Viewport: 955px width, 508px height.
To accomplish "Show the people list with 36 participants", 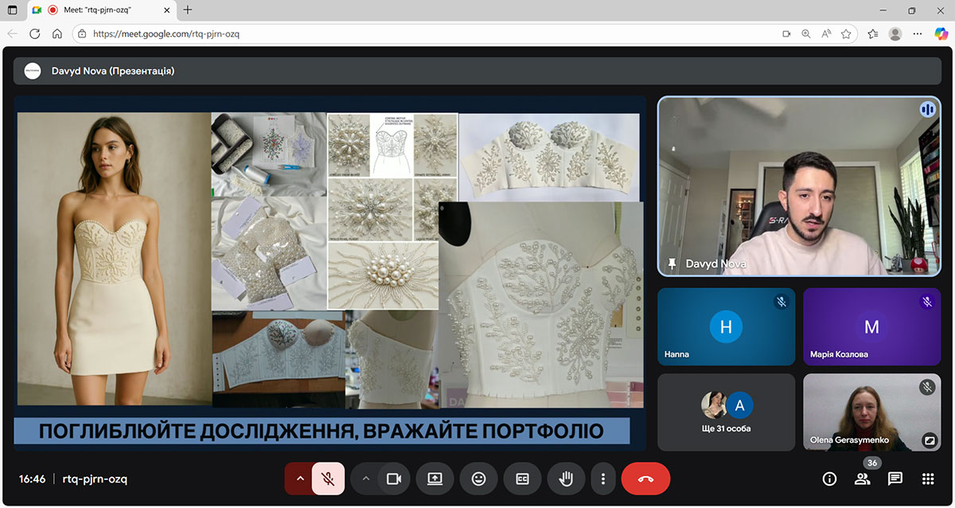I will [862, 479].
